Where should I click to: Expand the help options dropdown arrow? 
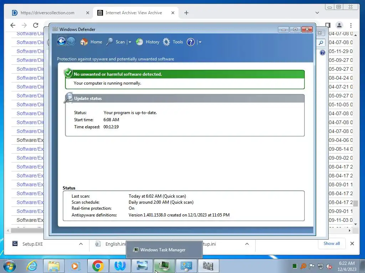tap(200, 42)
